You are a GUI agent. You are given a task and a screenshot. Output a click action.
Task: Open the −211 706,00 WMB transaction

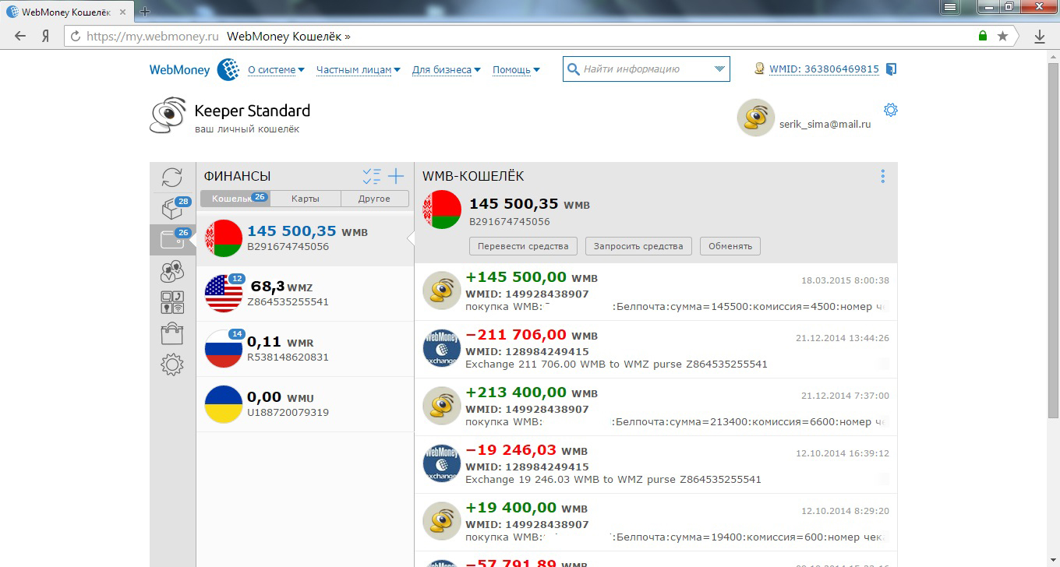(x=655, y=350)
